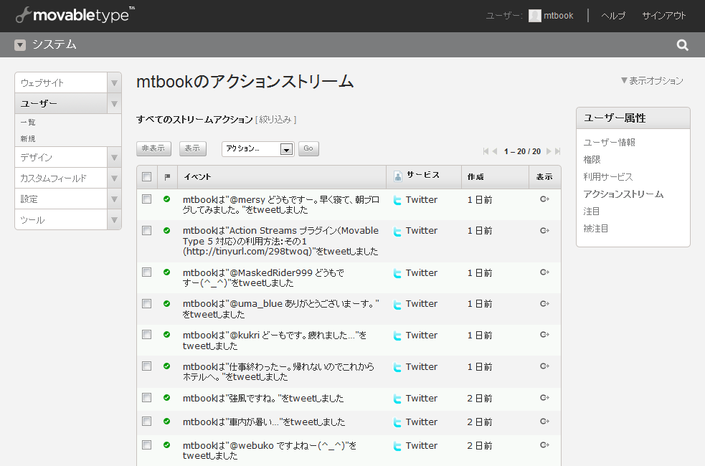The width and height of the screenshot is (705, 466).
Task: Click green status icon for @MaskedRider999 tweet
Action: [167, 272]
